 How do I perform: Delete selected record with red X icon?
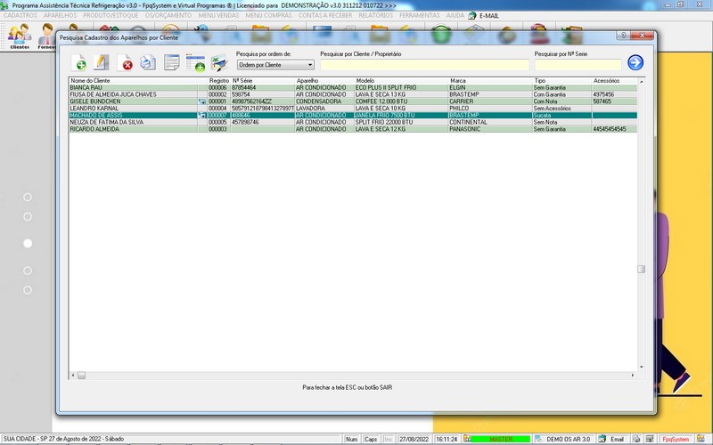pyautogui.click(x=125, y=62)
